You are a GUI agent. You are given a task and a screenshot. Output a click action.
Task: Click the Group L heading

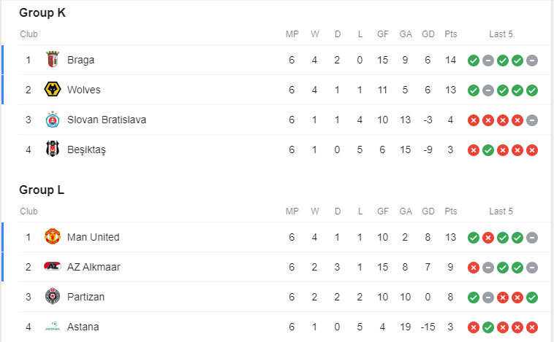click(42, 190)
